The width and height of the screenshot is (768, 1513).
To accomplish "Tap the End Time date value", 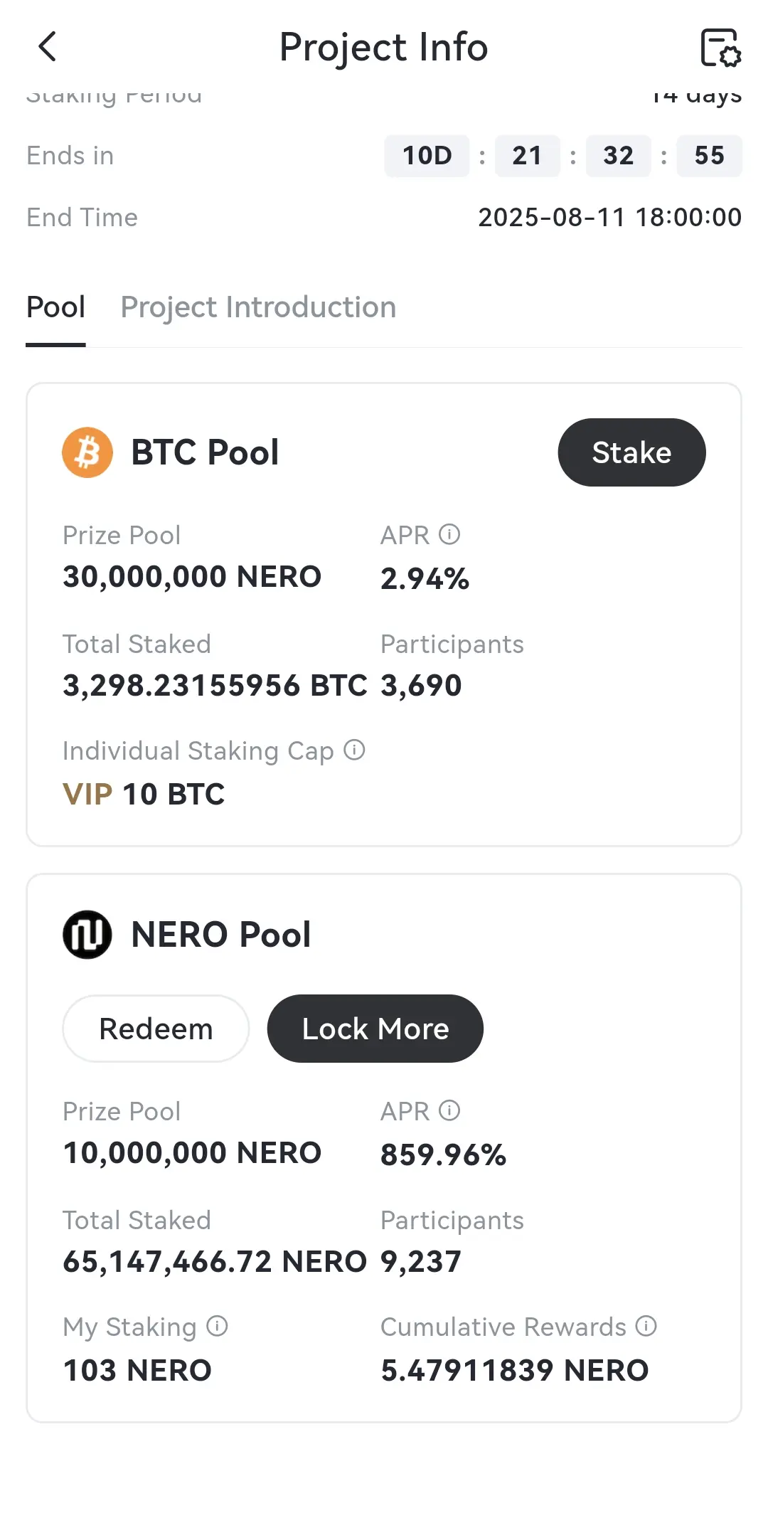I will click(609, 218).
